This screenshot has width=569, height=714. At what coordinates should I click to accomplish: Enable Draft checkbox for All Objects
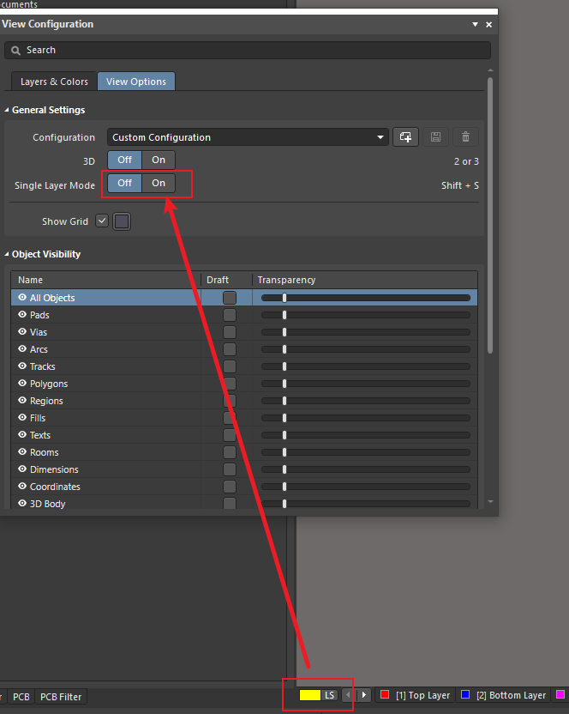pos(230,298)
